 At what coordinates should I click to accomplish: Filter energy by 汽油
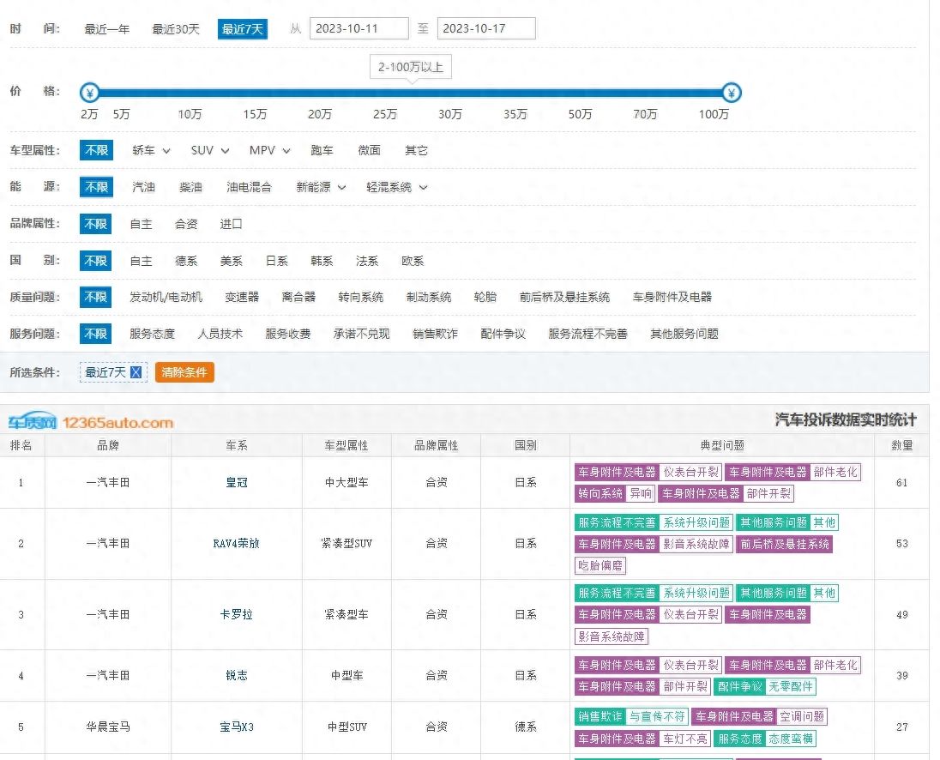(x=143, y=187)
